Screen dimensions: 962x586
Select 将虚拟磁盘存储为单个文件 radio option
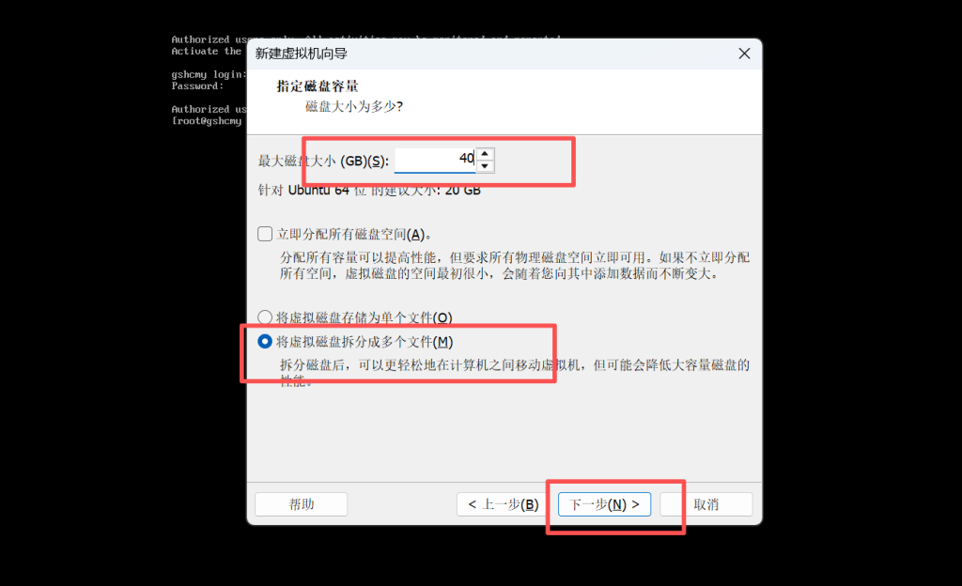(265, 316)
